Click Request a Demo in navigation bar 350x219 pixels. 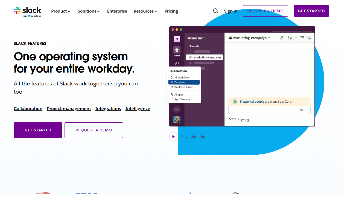click(x=266, y=11)
